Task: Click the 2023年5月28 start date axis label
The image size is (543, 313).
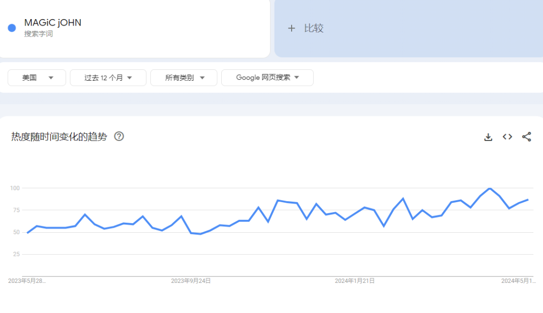Action: pyautogui.click(x=27, y=281)
